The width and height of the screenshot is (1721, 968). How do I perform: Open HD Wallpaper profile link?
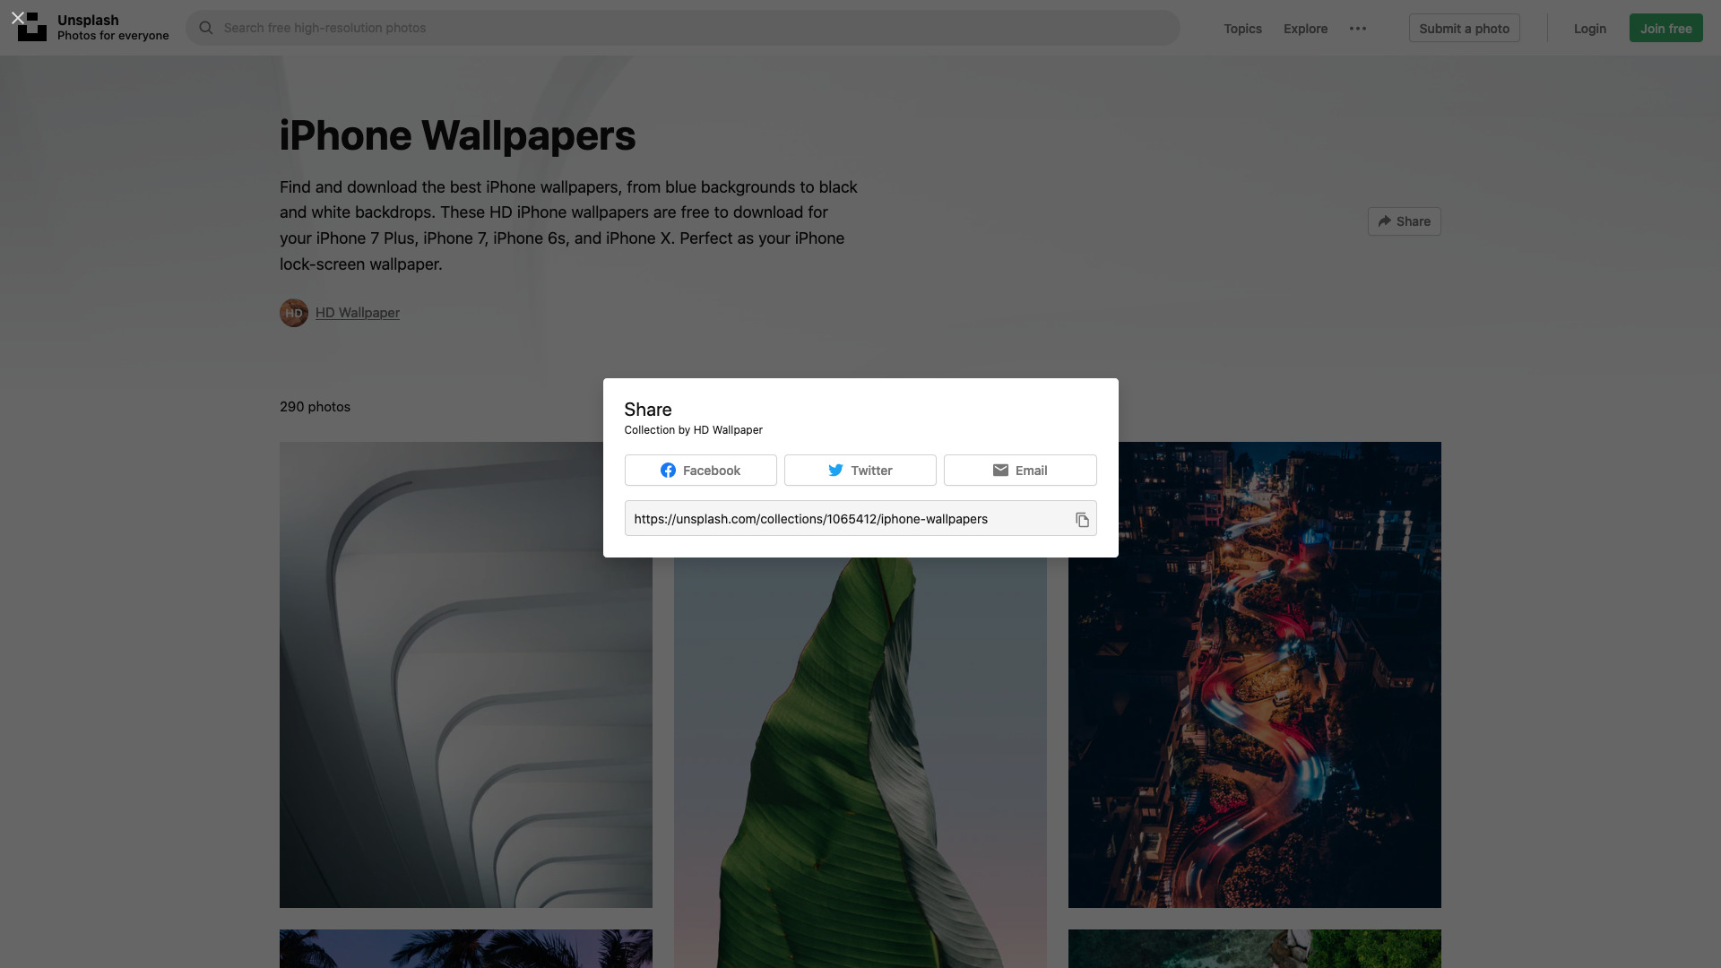pos(358,313)
